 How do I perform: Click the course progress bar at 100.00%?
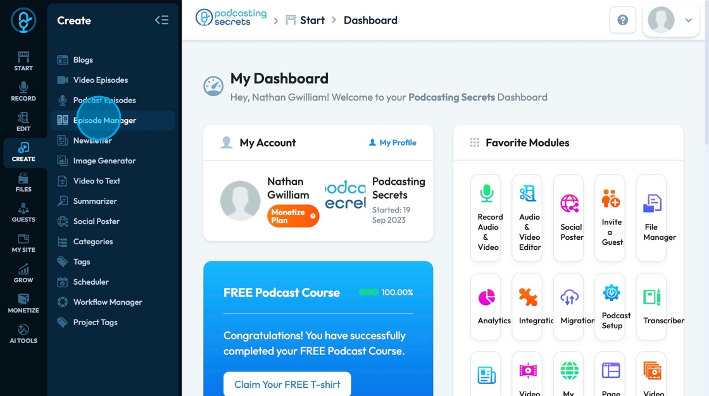tap(368, 292)
